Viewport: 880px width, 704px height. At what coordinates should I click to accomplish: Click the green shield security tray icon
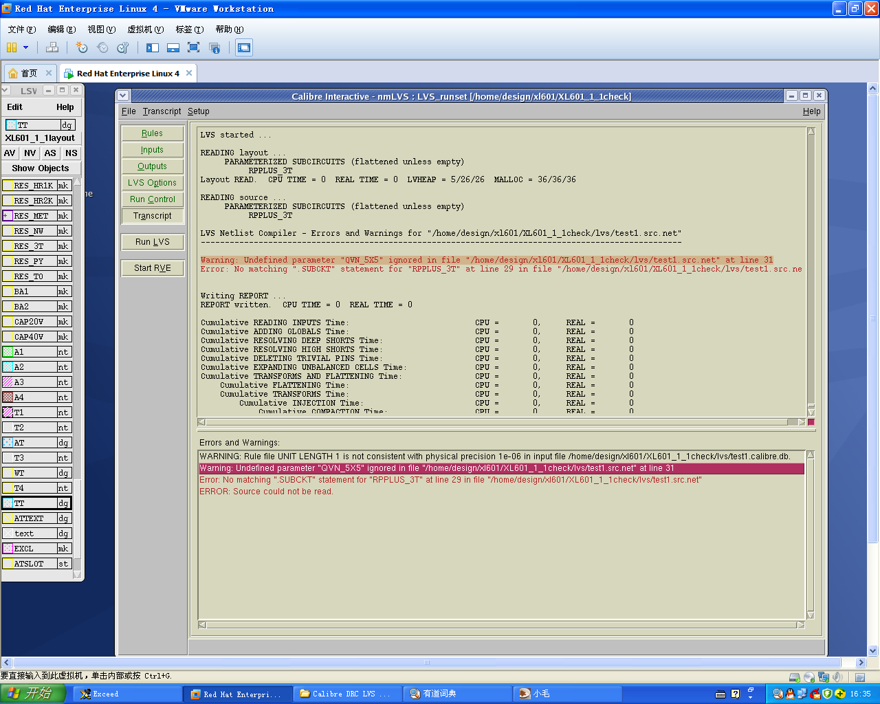pos(827,694)
